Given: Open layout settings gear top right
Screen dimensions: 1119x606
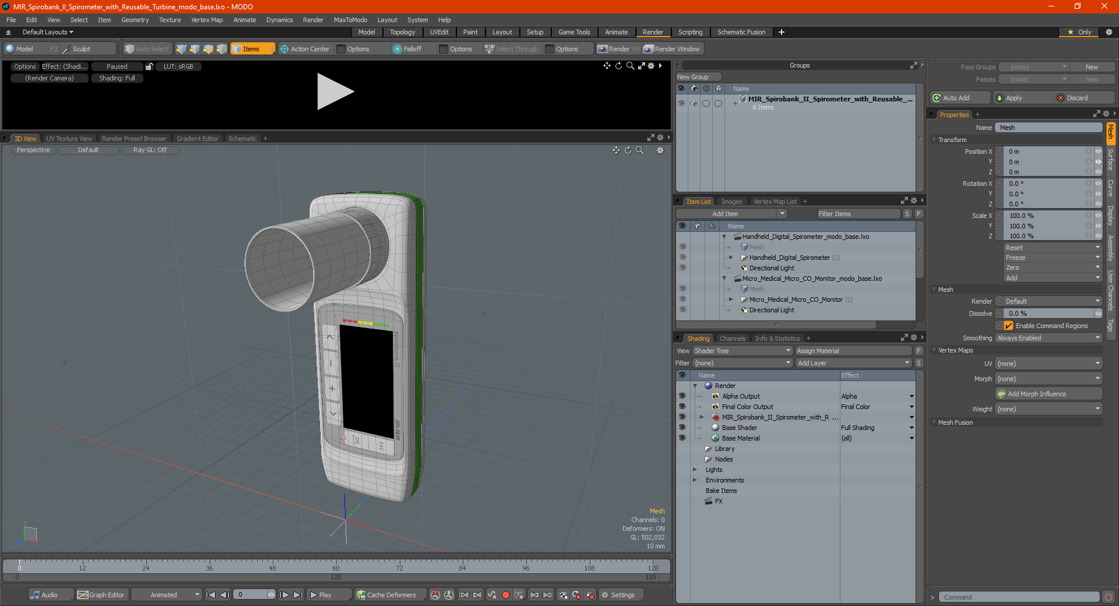Looking at the screenshot, I should pos(1109,32).
